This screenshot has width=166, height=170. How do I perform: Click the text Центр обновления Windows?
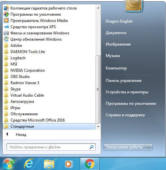tap(36, 39)
